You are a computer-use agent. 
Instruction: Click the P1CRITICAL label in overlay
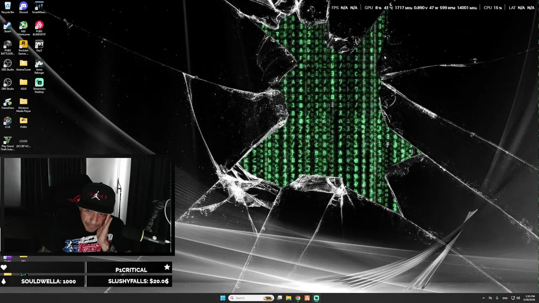[x=131, y=270]
